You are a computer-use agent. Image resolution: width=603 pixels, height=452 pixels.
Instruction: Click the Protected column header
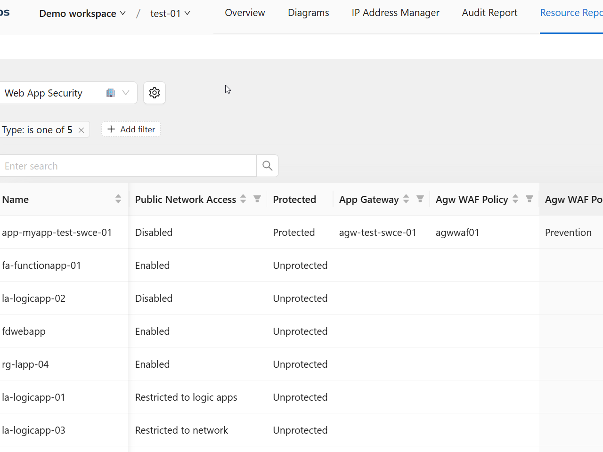click(294, 199)
